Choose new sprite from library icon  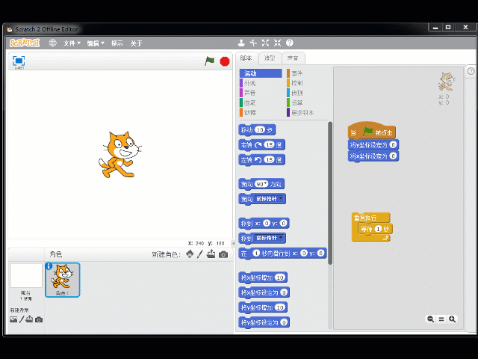190,254
